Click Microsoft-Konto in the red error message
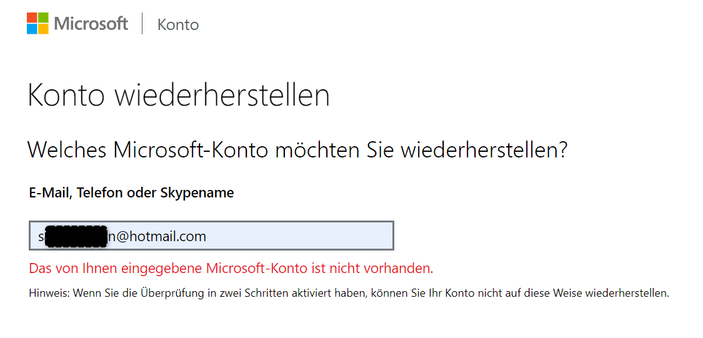Screen dimensions: 703x338 [x=256, y=269]
